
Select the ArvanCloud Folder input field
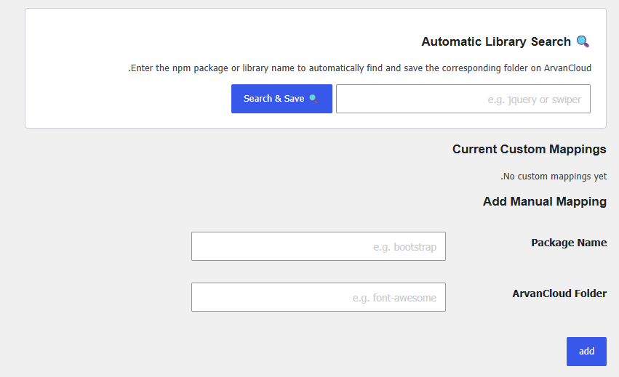point(319,297)
